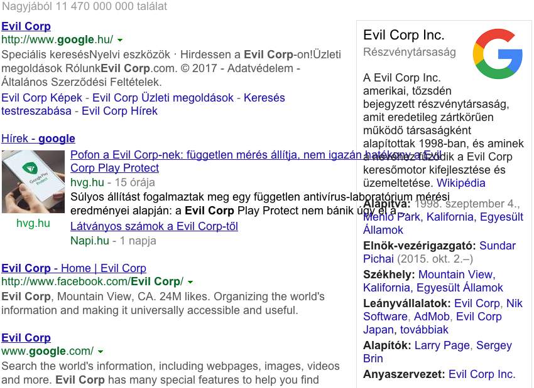Open Evil Corp - Home Facebook result
534x388 pixels.
(74, 268)
